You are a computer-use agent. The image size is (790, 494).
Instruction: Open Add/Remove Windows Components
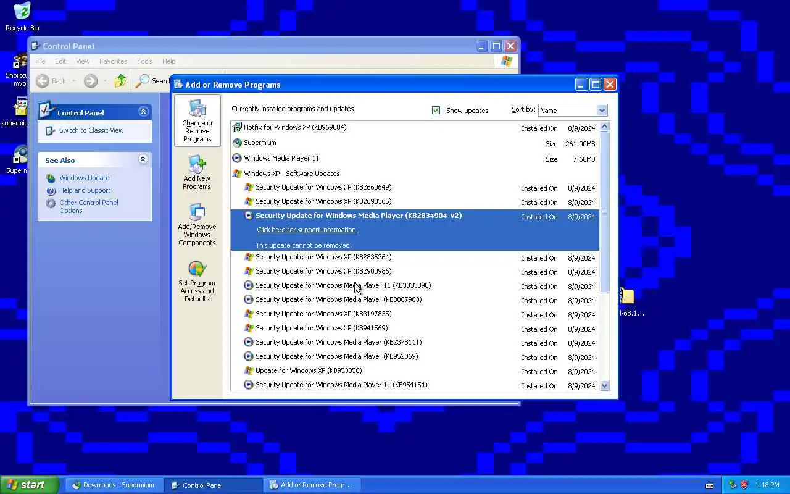tap(197, 225)
